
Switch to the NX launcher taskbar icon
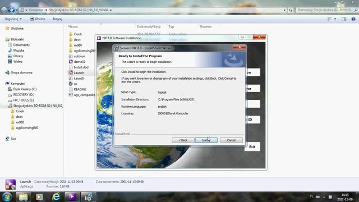72,197
